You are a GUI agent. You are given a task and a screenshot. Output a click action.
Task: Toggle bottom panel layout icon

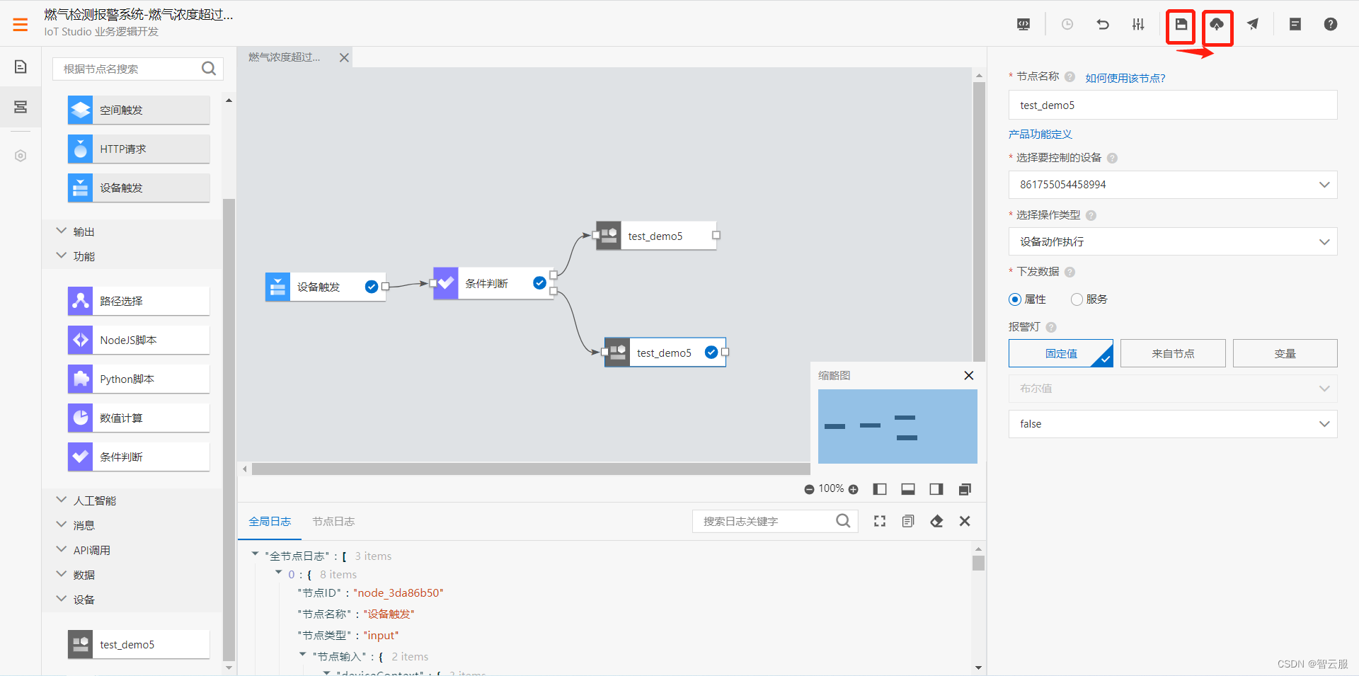[x=908, y=489]
